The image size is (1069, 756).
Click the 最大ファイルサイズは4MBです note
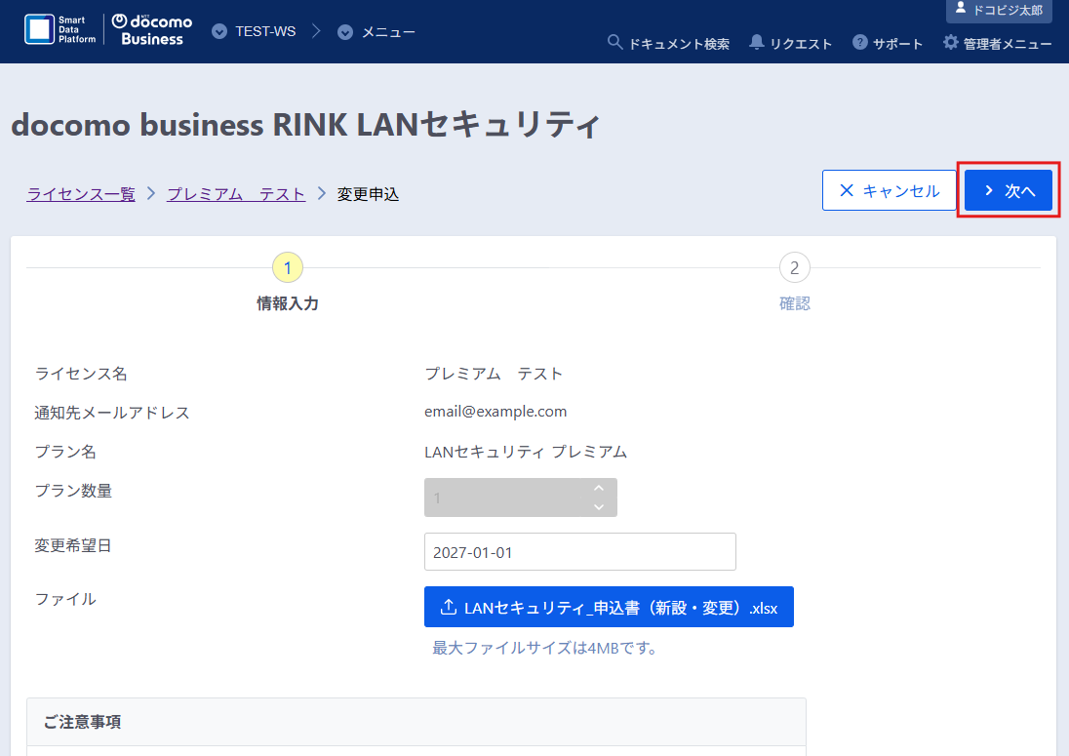(544, 648)
